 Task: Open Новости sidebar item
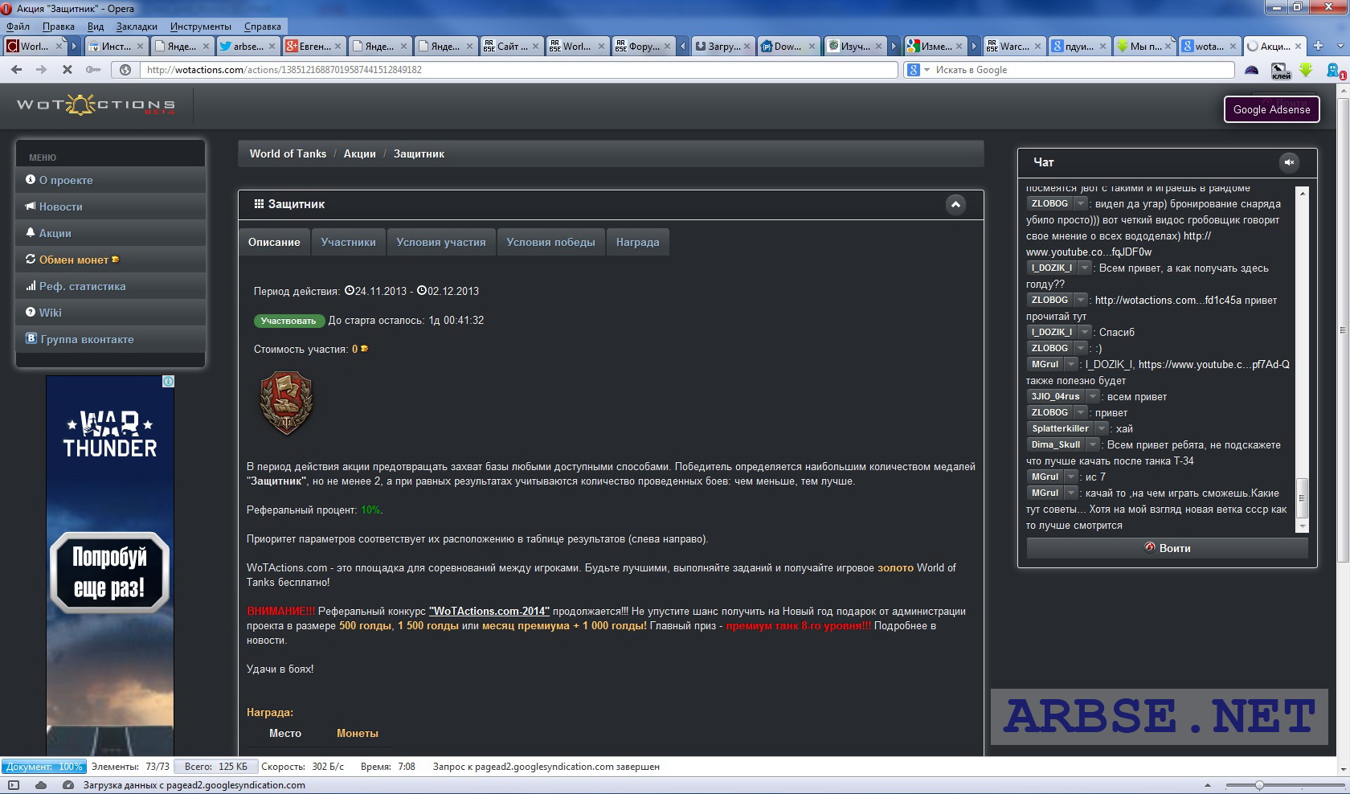click(x=111, y=207)
